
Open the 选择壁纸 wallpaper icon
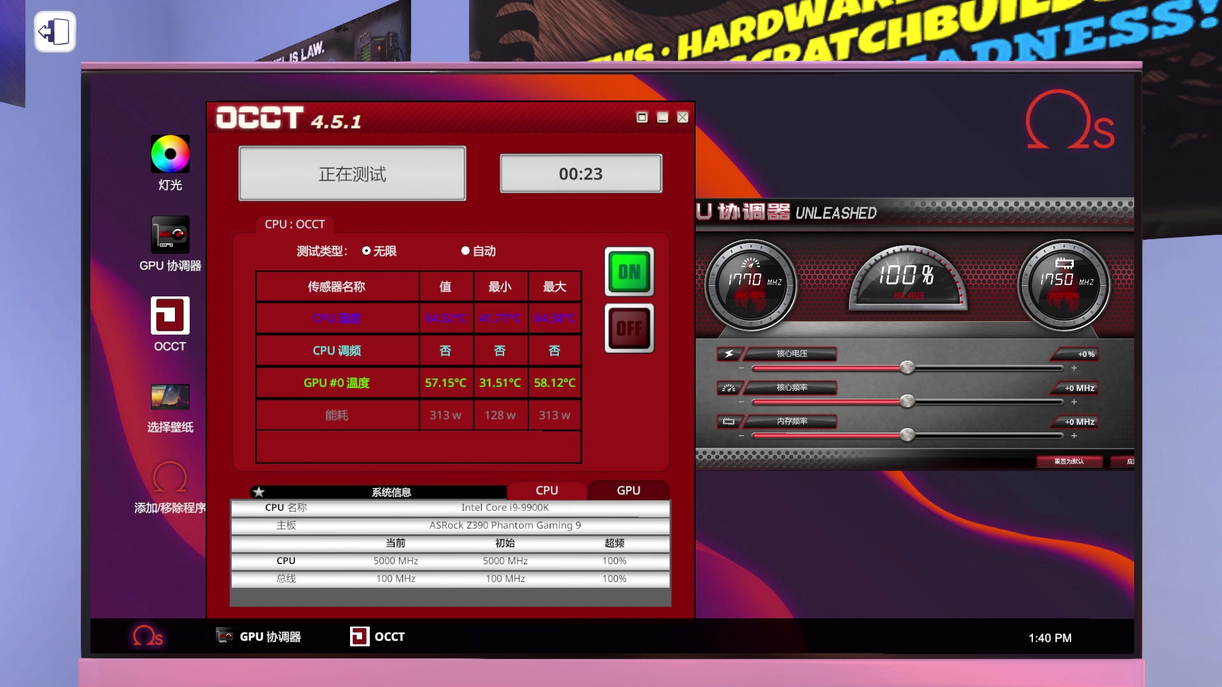[x=170, y=396]
